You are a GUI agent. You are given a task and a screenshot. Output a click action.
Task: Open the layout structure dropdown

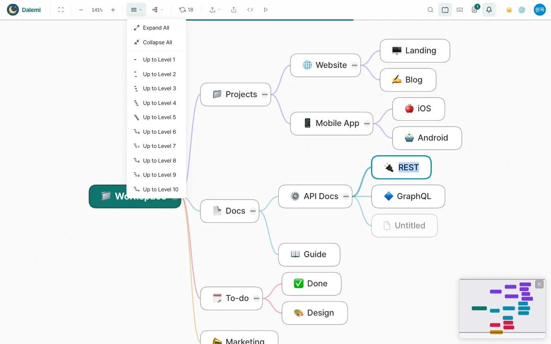[158, 9]
